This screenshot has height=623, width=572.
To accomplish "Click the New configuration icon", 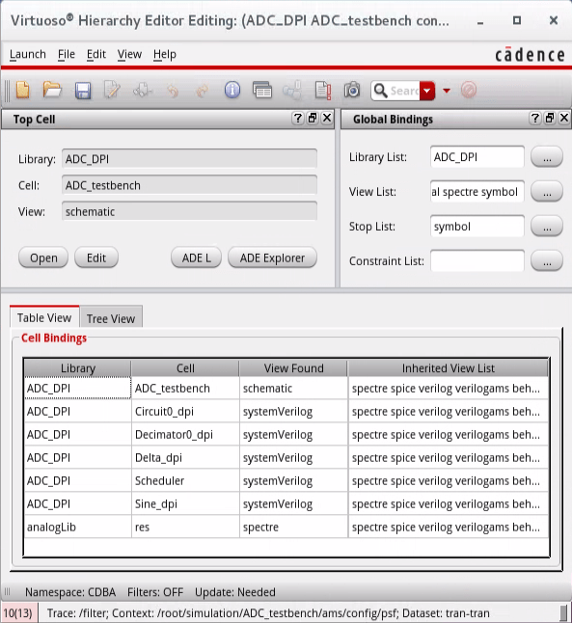I will click(22, 90).
